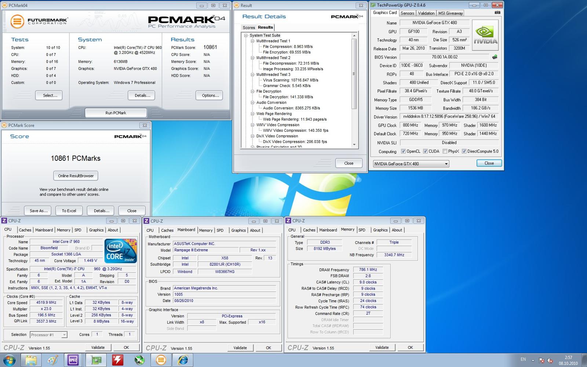Toggle the OpenCL checkbox in GPU-Z

click(403, 151)
